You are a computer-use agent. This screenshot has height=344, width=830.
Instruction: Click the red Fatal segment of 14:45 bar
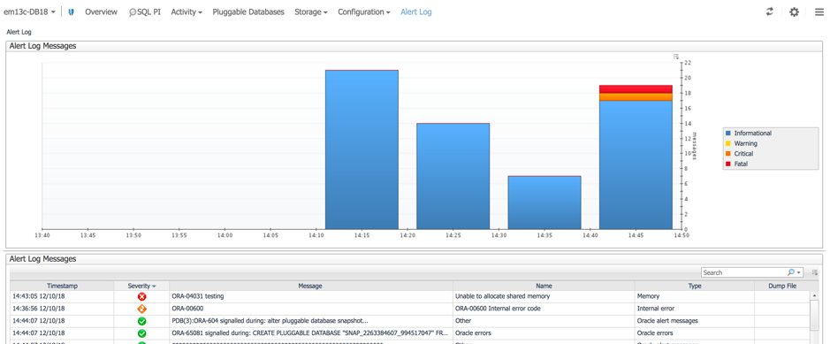tap(636, 89)
